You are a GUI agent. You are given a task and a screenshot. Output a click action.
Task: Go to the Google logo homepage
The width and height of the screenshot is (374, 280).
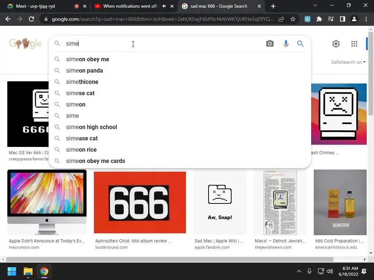point(25,43)
